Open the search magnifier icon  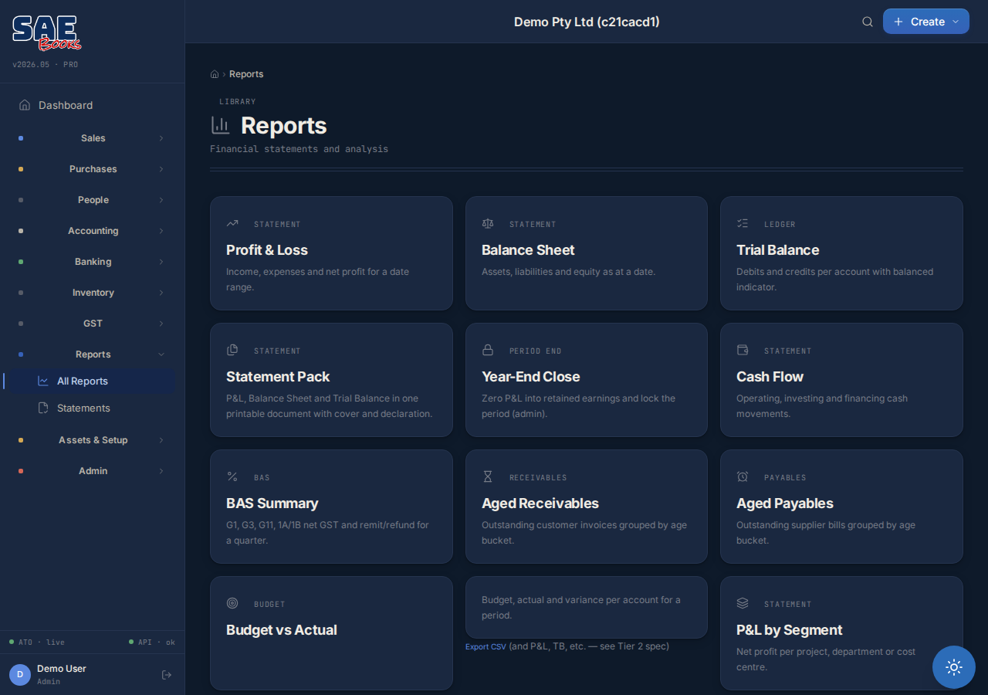pyautogui.click(x=868, y=22)
